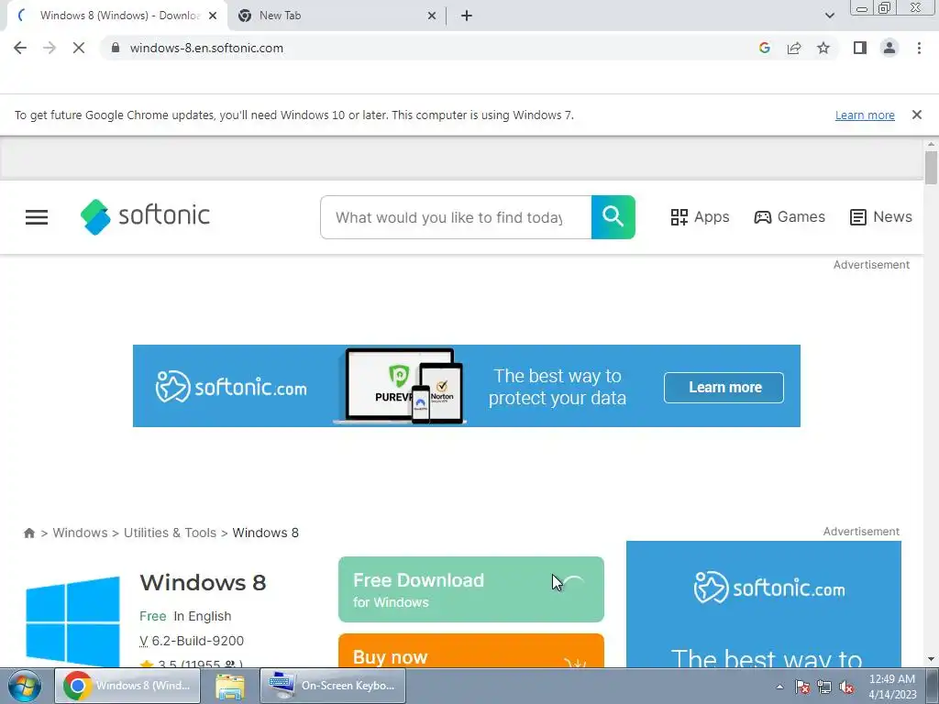Bookmark this page with the star

(823, 48)
